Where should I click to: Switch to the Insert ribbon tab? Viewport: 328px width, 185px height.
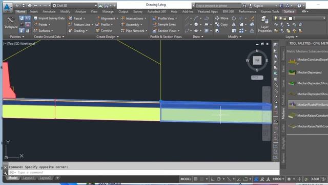coord(34,11)
